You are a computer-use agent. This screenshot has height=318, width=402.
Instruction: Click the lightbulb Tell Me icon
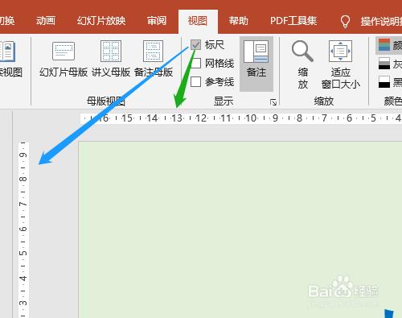tap(345, 21)
